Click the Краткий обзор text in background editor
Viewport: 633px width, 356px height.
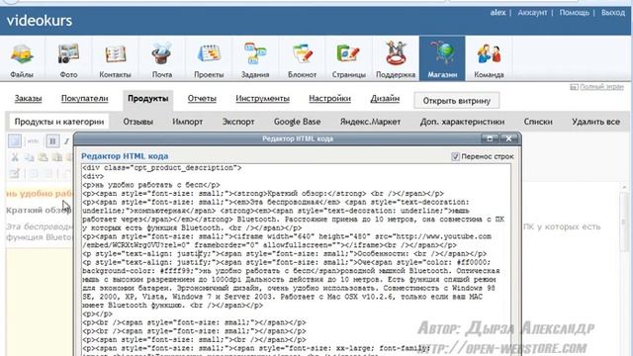coord(39,211)
